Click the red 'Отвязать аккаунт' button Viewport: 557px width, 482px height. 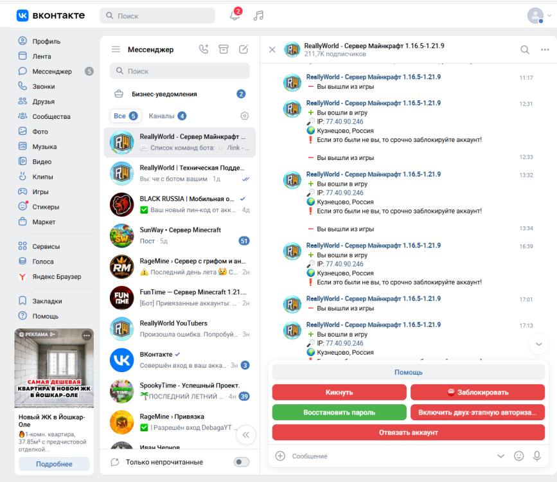[x=409, y=433]
